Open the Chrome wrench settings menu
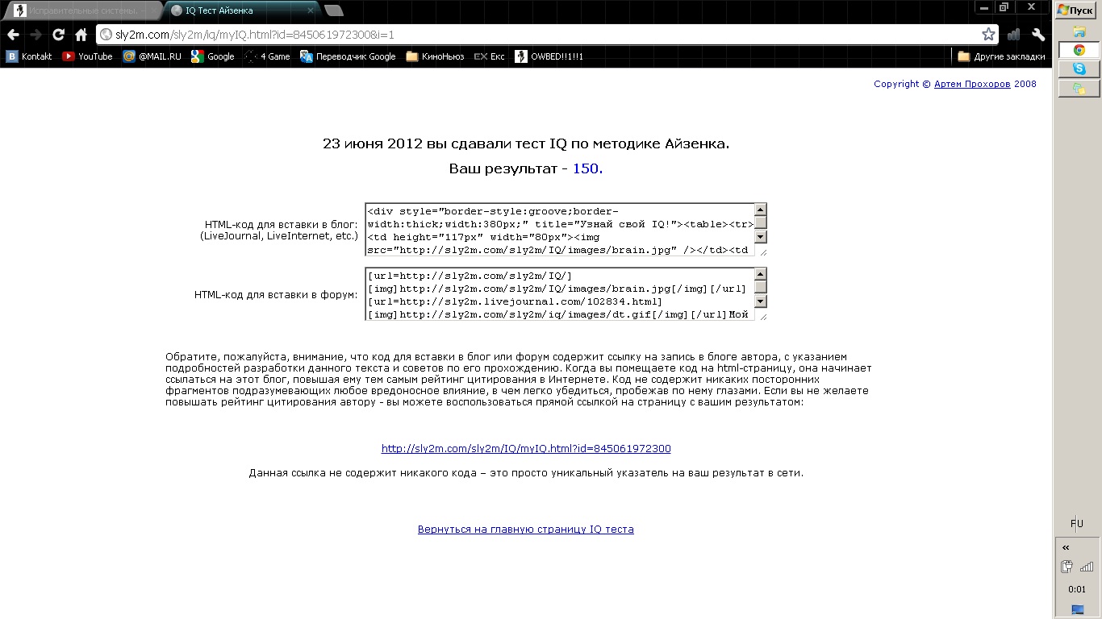The width and height of the screenshot is (1102, 619). 1038,35
